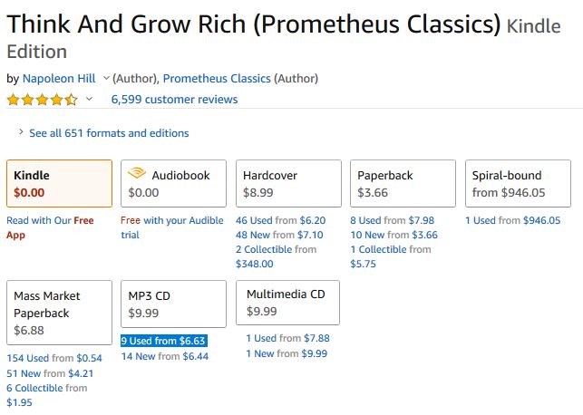
Task: Expand the dropdown arrow beside Napoleon Hill
Action: 106,78
